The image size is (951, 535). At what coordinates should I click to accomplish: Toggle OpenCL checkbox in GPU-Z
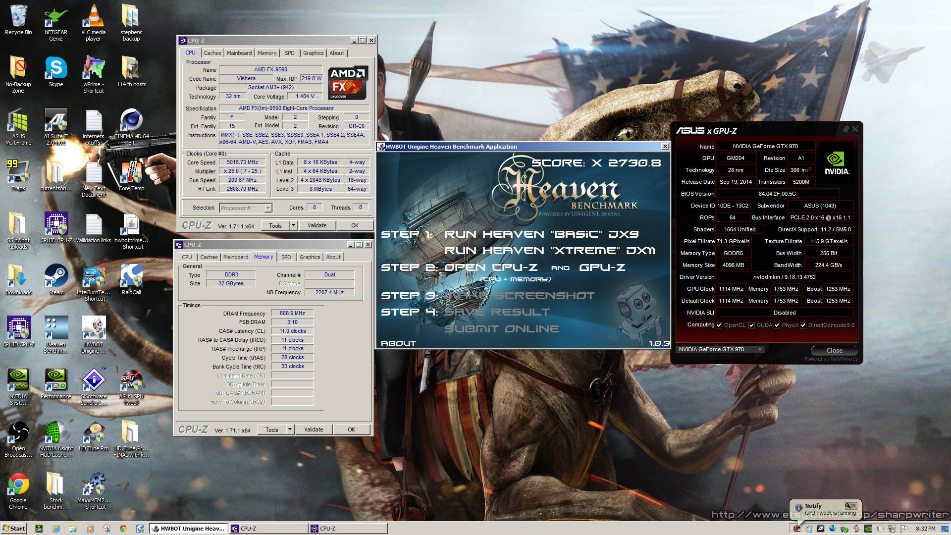[x=719, y=325]
